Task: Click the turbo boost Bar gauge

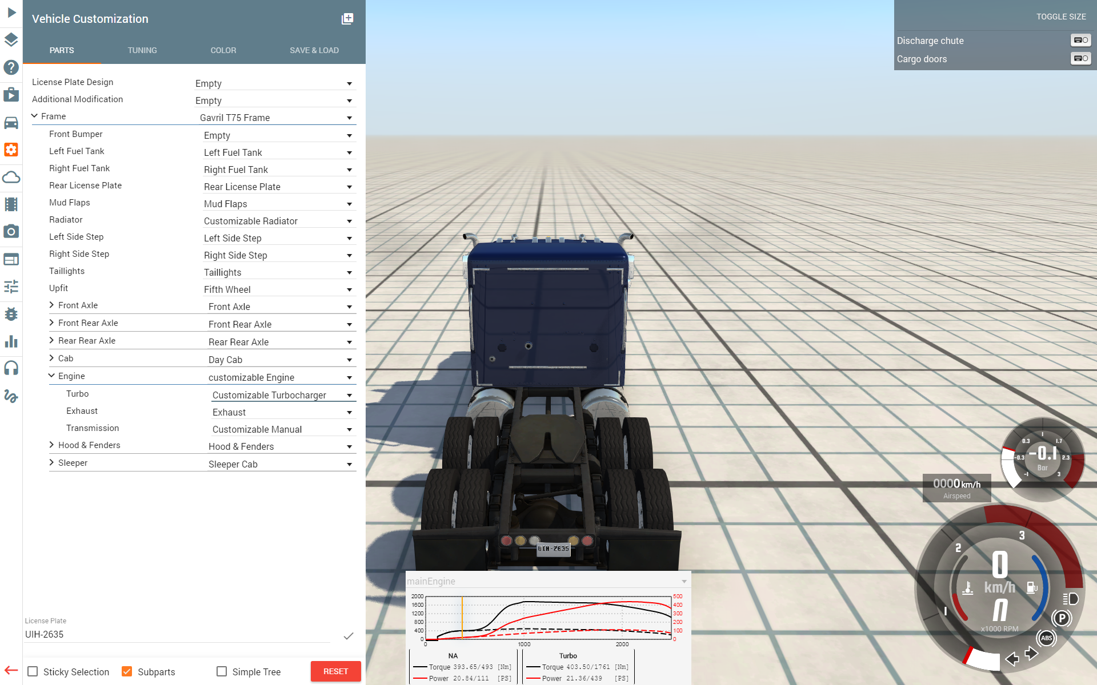Action: 1042,459
